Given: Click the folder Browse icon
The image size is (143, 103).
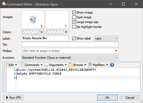Looking at the screenshot, I should [x=71, y=65].
